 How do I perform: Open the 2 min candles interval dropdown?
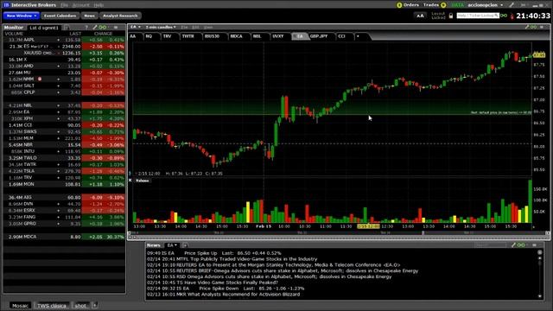(161, 27)
